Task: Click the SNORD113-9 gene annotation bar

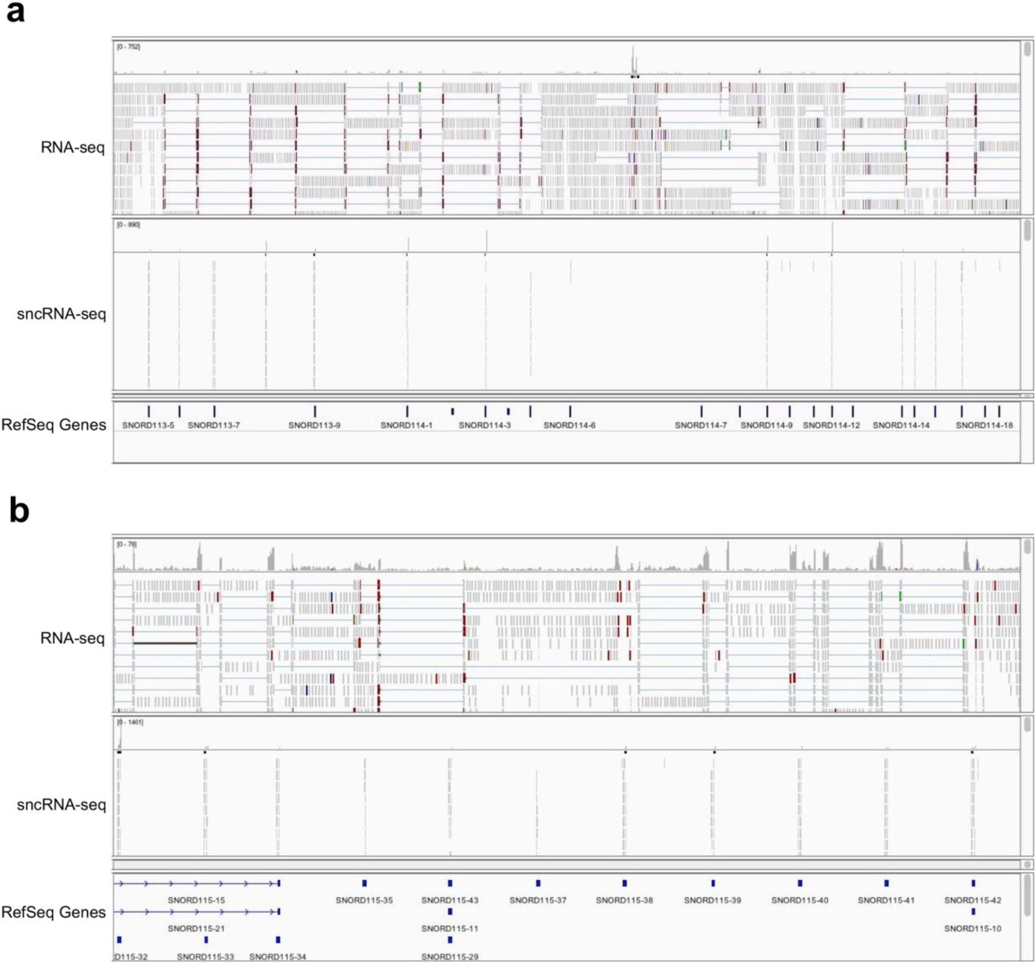Action: pos(315,412)
